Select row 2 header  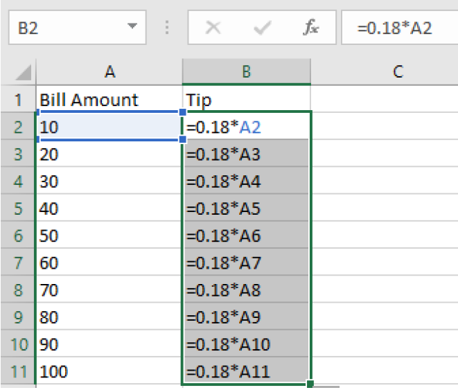point(18,127)
